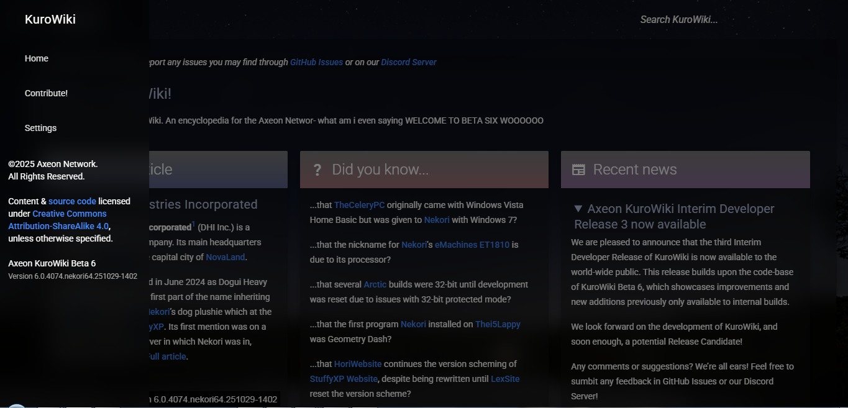Open the HoriWebsite article link
848x408 pixels.
pos(357,364)
